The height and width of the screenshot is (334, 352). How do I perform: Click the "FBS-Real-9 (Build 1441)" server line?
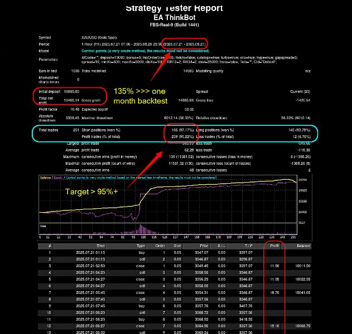(x=174, y=25)
